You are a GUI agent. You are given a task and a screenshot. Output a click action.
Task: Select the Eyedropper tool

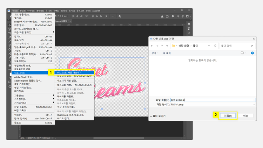(10, 37)
